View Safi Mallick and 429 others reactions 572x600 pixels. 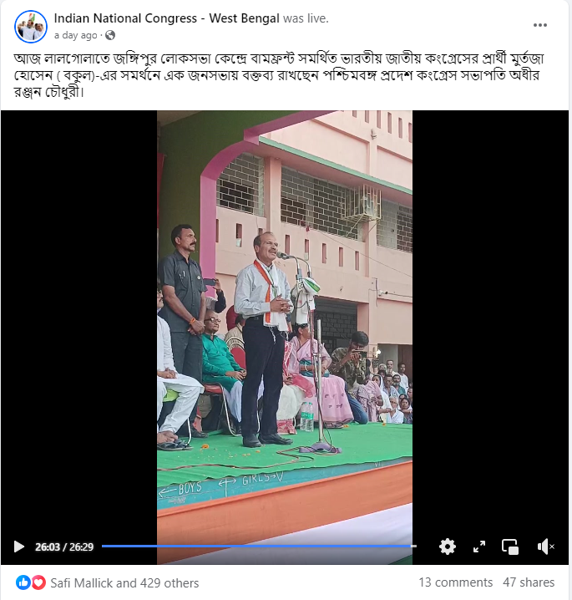124,582
